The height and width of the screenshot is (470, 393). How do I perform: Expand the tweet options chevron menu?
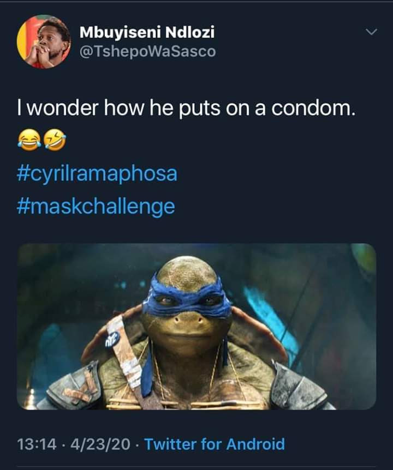(371, 32)
